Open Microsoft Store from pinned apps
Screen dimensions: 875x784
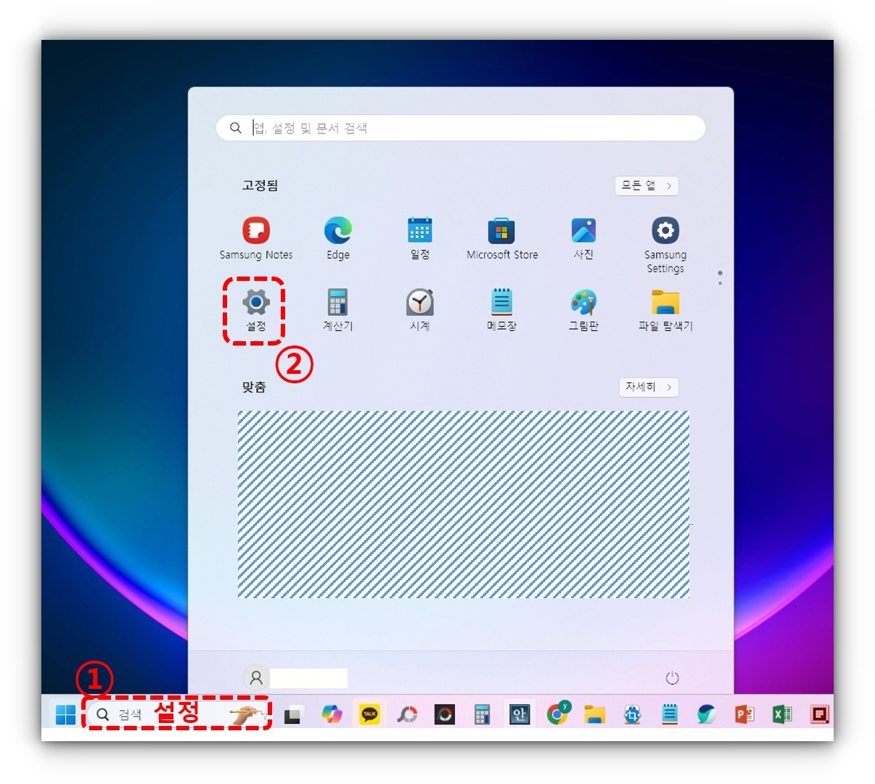502,239
